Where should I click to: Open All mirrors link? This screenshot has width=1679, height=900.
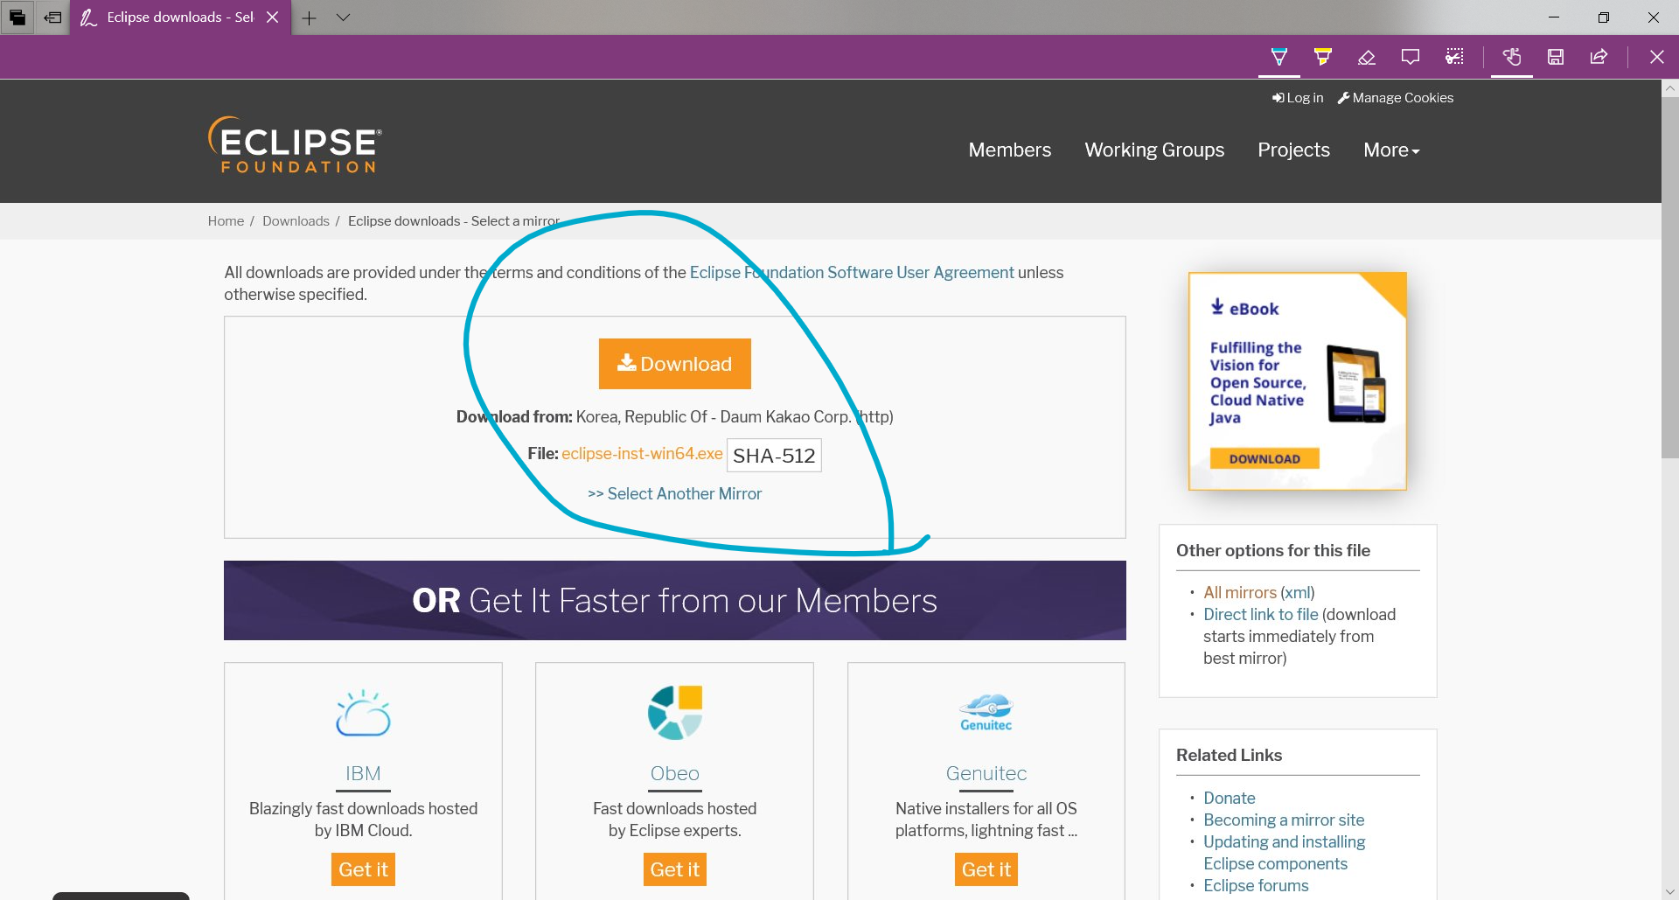pyautogui.click(x=1240, y=592)
